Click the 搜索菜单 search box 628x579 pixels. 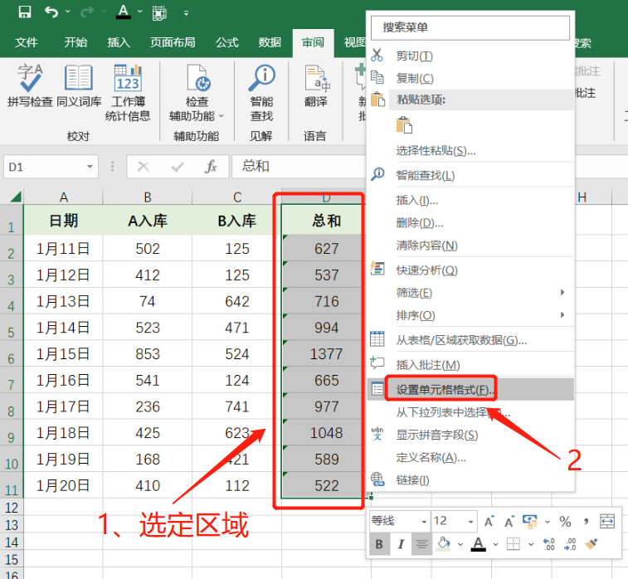470,27
